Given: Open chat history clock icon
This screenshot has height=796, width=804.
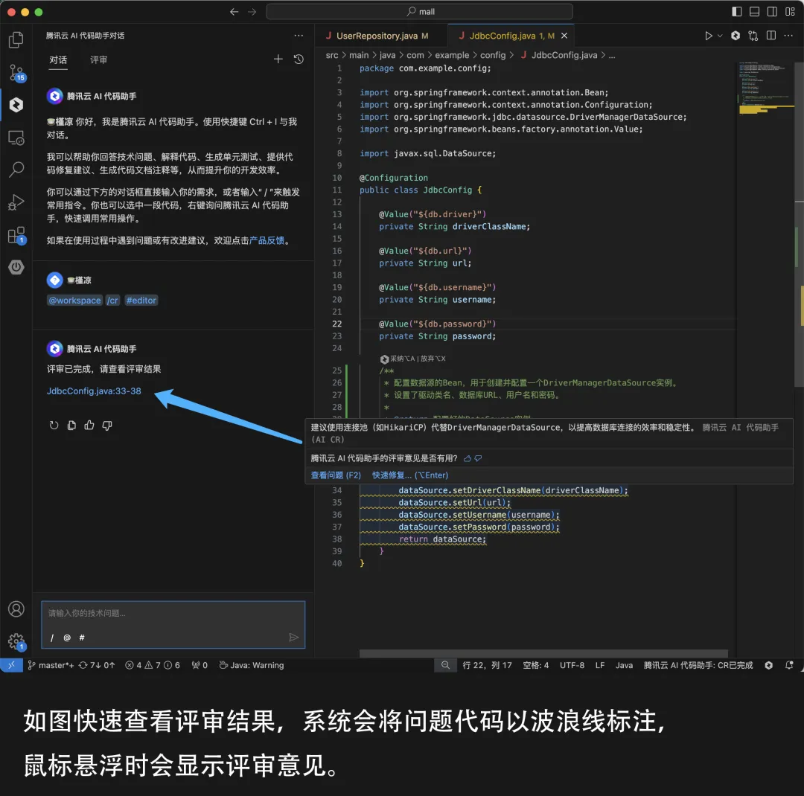Looking at the screenshot, I should click(299, 60).
